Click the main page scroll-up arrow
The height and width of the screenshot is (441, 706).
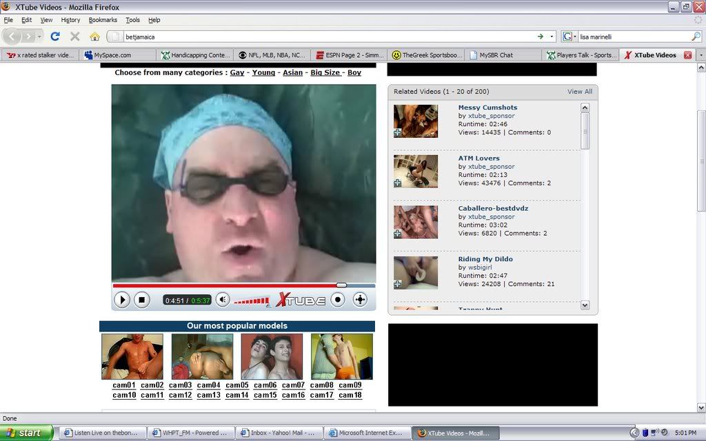(x=701, y=68)
